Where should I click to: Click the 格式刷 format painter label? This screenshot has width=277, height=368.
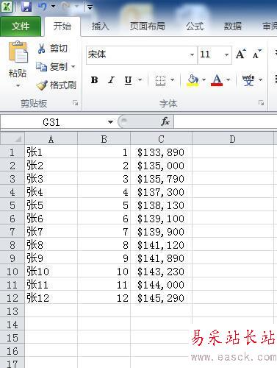[63, 85]
